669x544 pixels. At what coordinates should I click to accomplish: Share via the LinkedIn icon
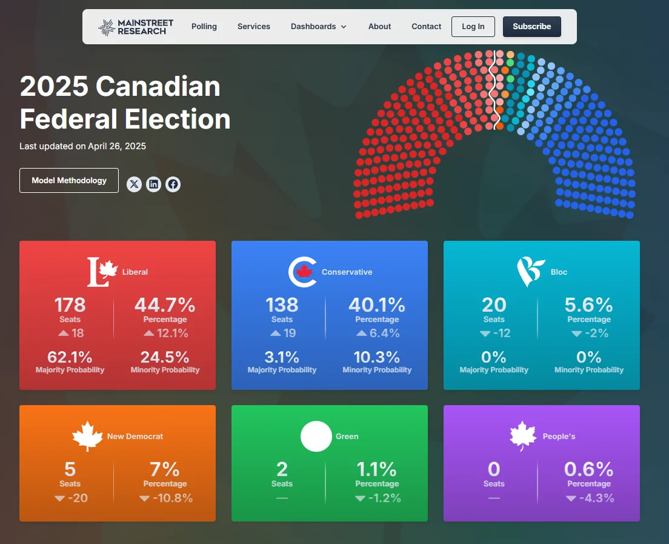[153, 184]
